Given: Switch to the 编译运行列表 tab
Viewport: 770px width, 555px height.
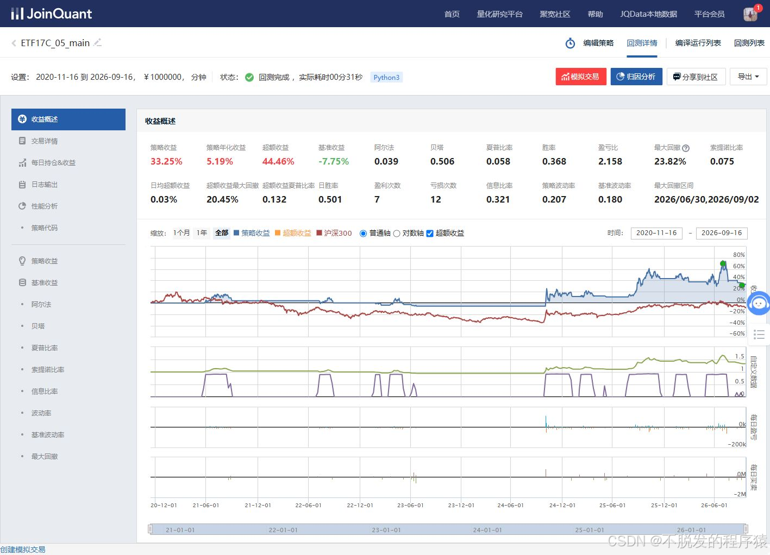Looking at the screenshot, I should point(698,43).
